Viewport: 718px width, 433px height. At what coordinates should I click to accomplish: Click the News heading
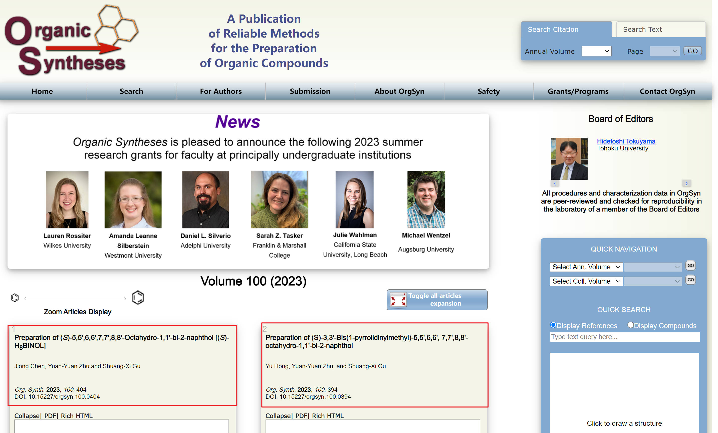click(x=237, y=122)
